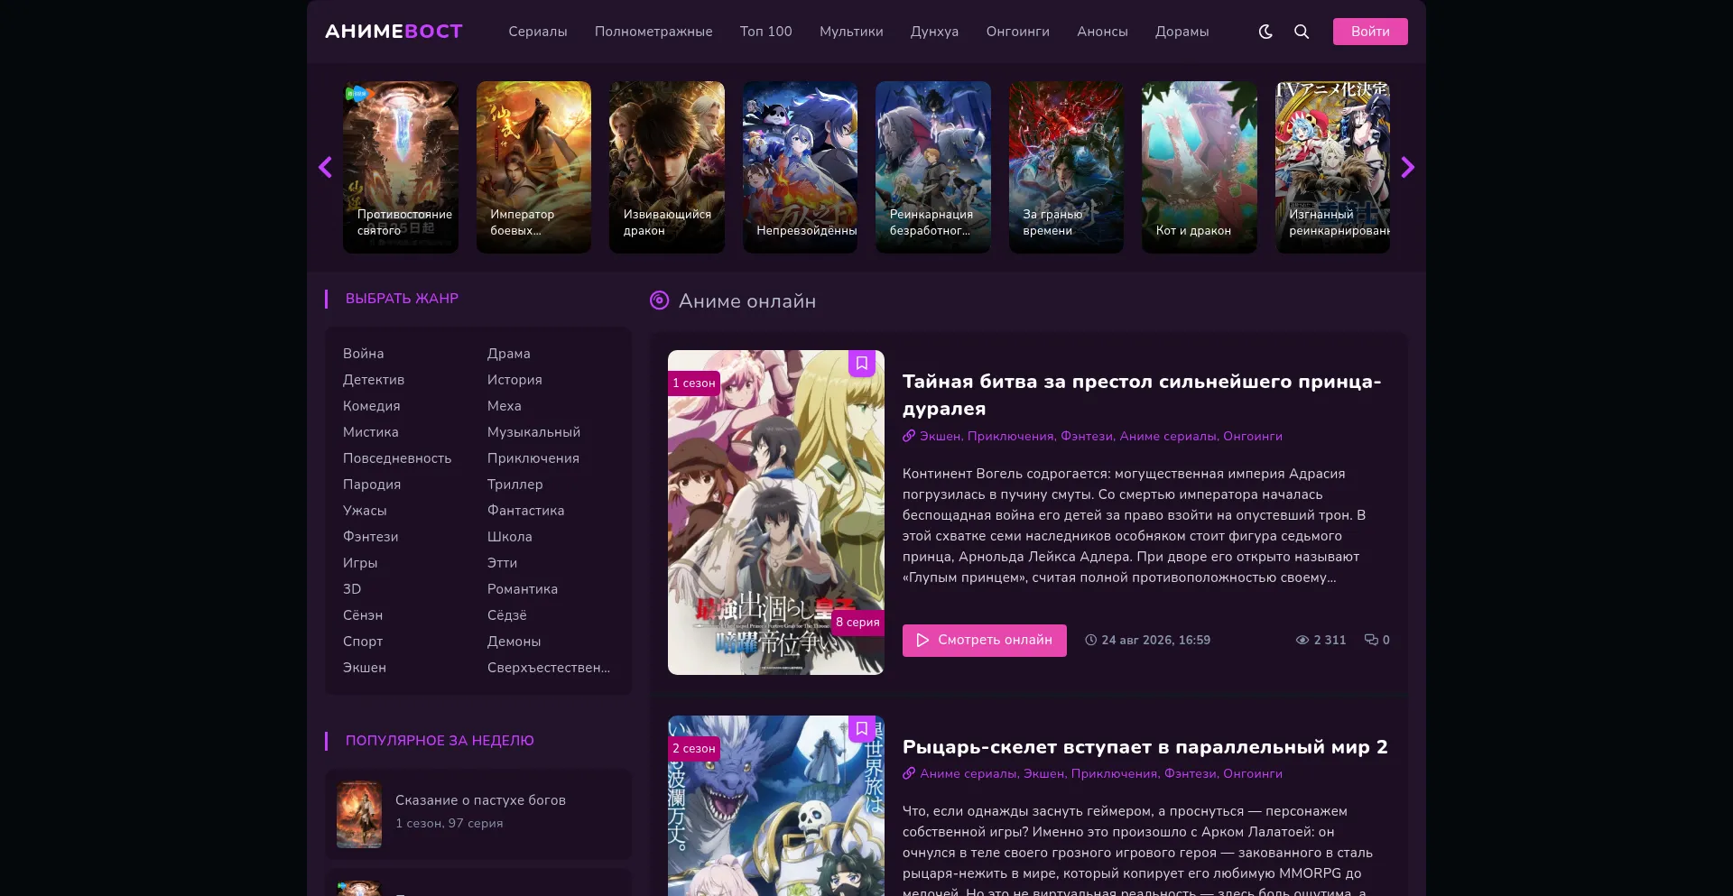Select the Война genre
This screenshot has width=1733, height=896.
(363, 354)
